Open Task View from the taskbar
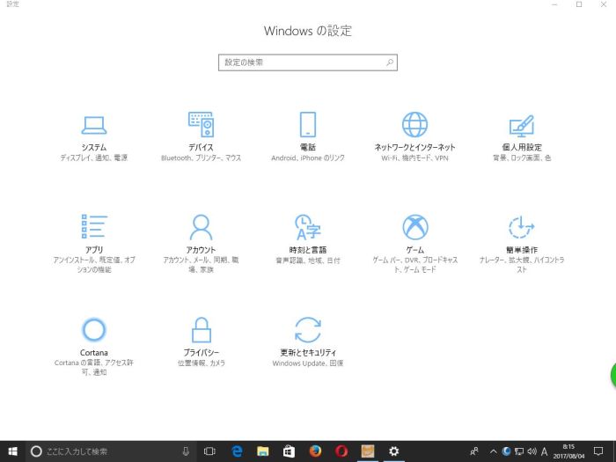This screenshot has height=462, width=616. pos(209,451)
